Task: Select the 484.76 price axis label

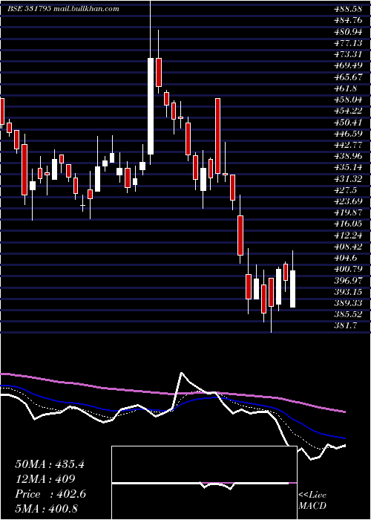Action: click(x=348, y=21)
